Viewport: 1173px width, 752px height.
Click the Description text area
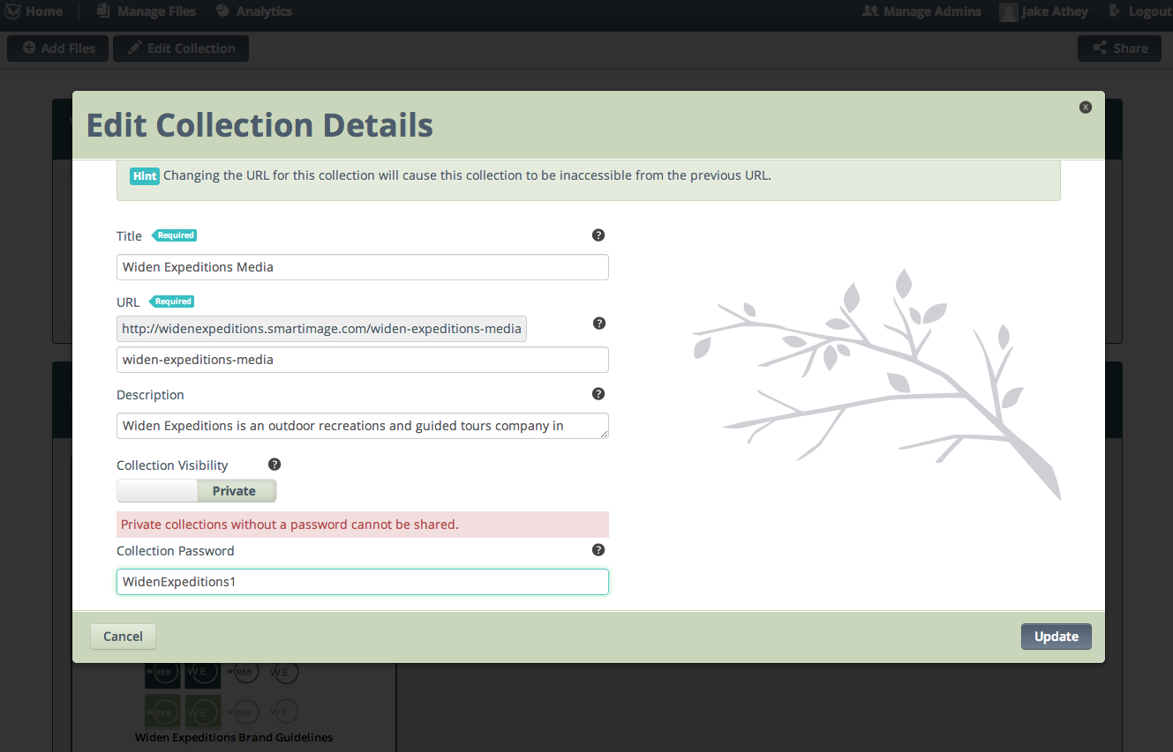pyautogui.click(x=363, y=426)
